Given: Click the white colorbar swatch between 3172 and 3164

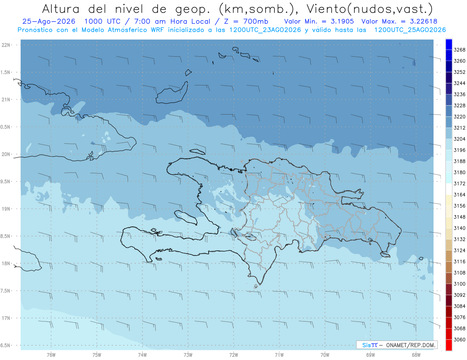Looking at the screenshot, I should pos(449,189).
